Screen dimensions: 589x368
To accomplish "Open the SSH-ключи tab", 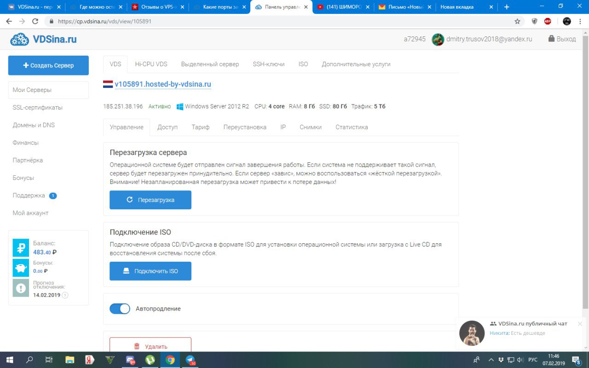I will coord(269,64).
